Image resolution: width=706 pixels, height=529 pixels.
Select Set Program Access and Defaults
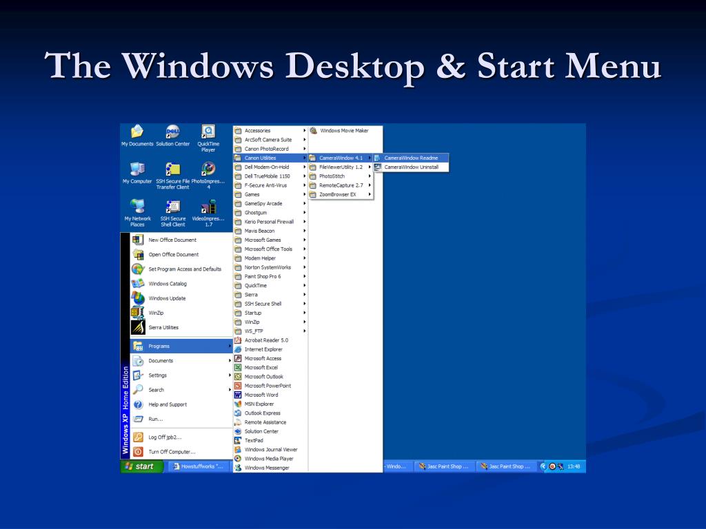point(181,269)
